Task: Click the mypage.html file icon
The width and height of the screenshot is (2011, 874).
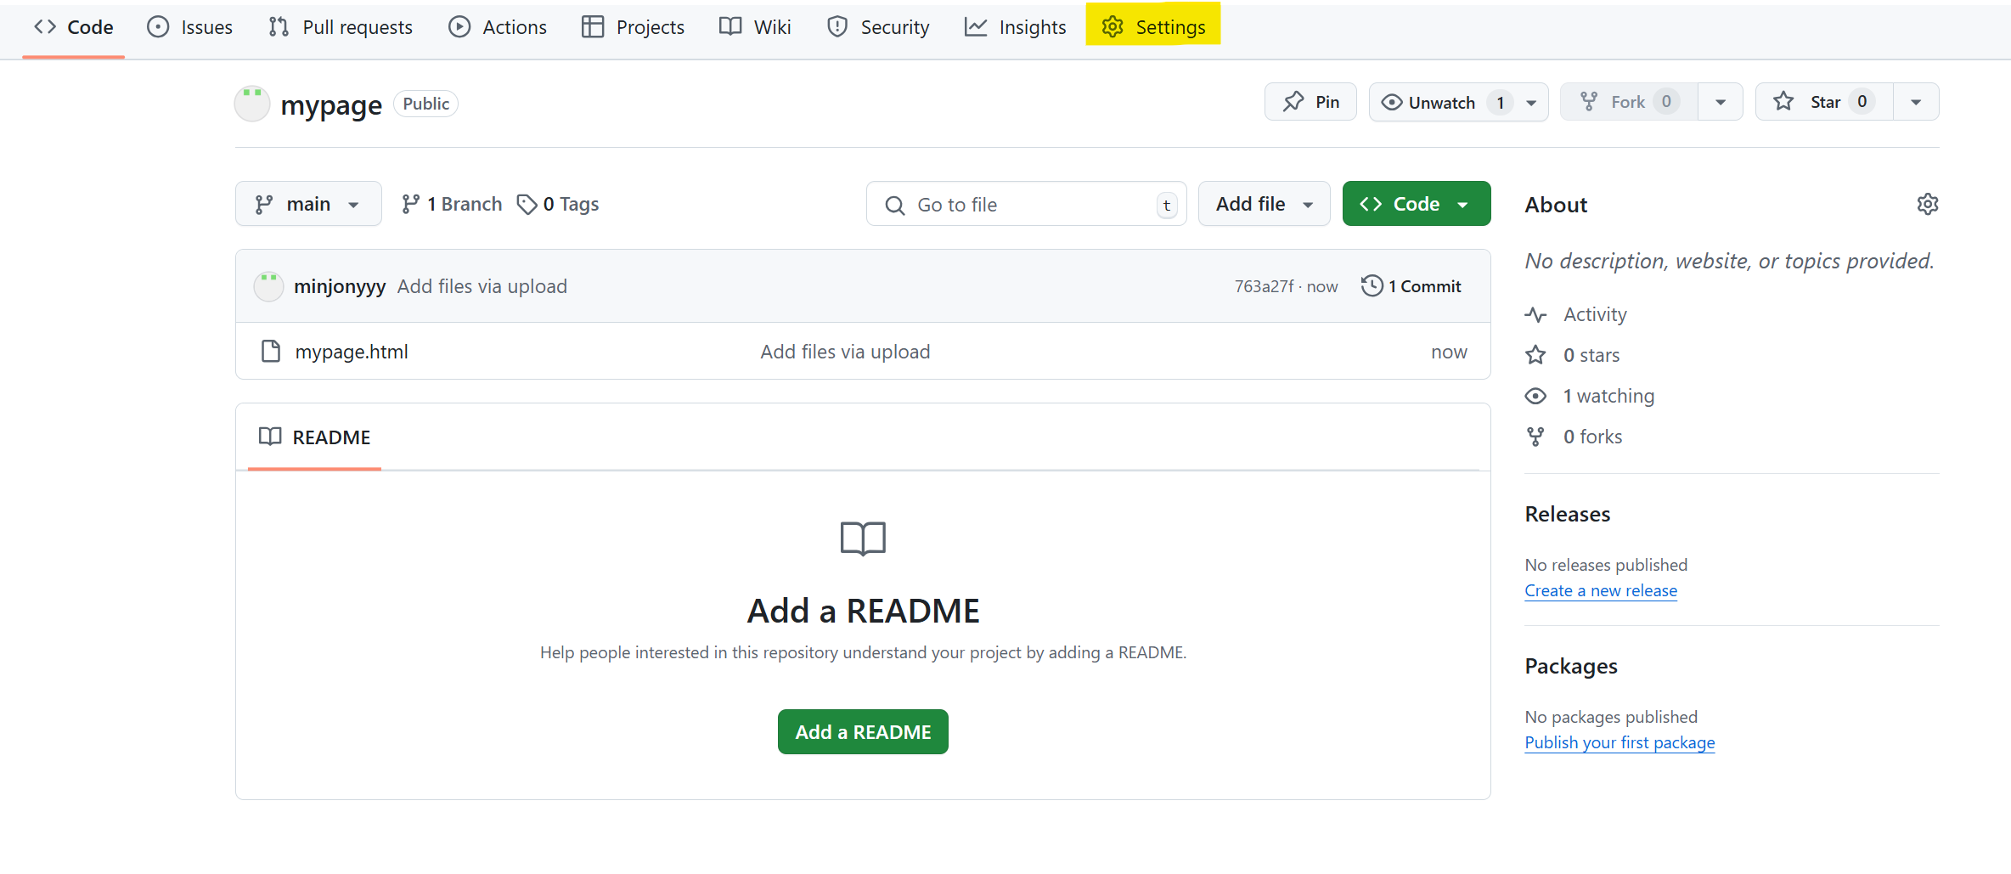Action: [271, 351]
